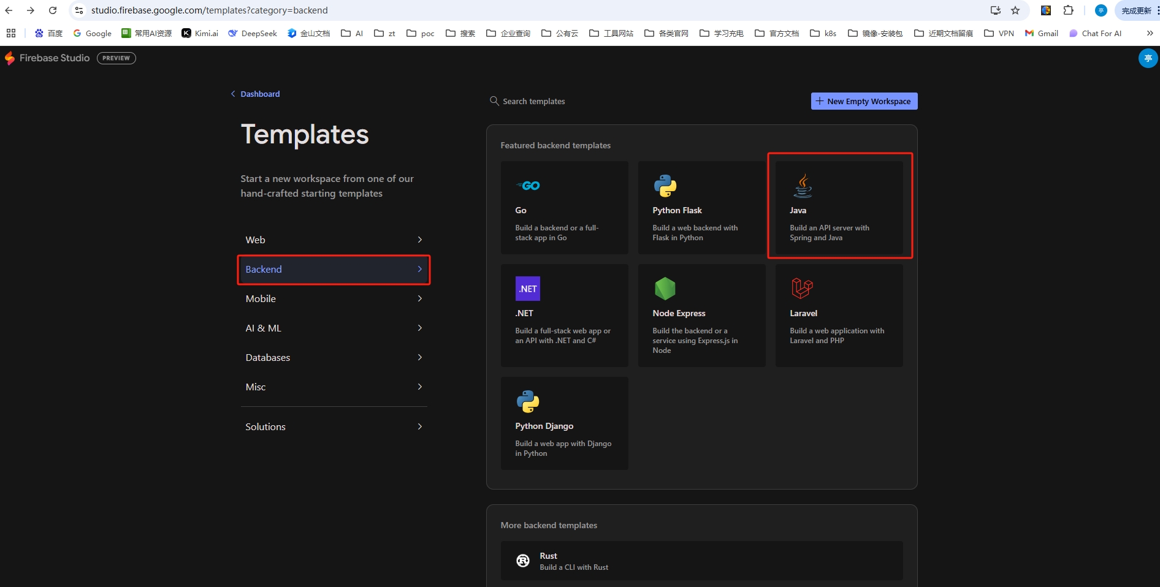
Task: Click the browser address bar URL
Action: pos(210,10)
